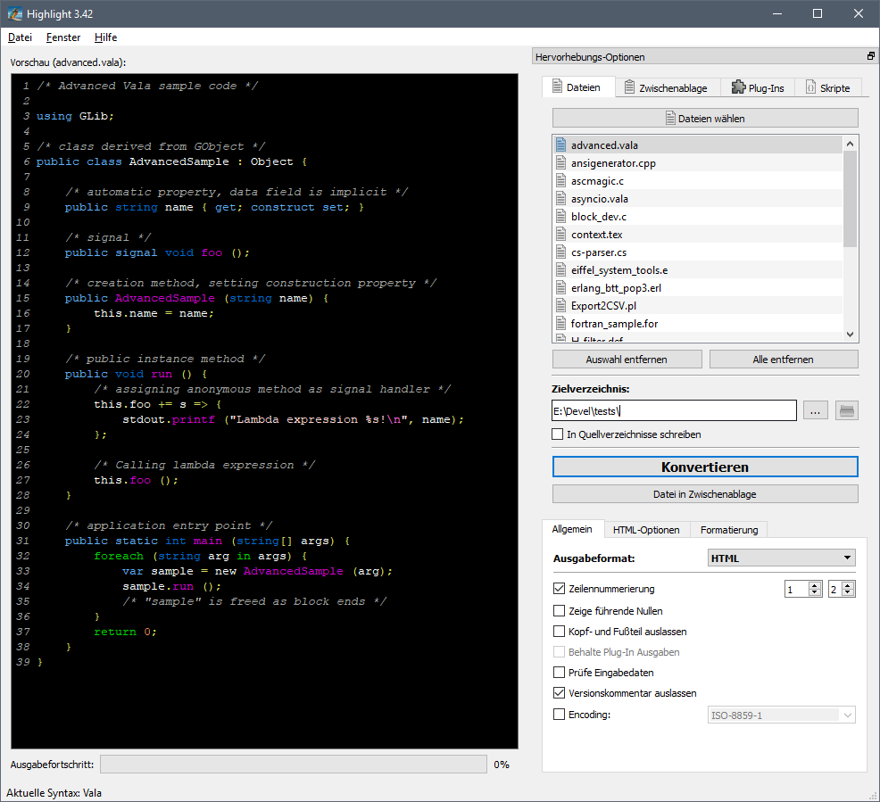The image size is (880, 802).
Task: Click Datei in Zwischenablage button
Action: tap(705, 494)
